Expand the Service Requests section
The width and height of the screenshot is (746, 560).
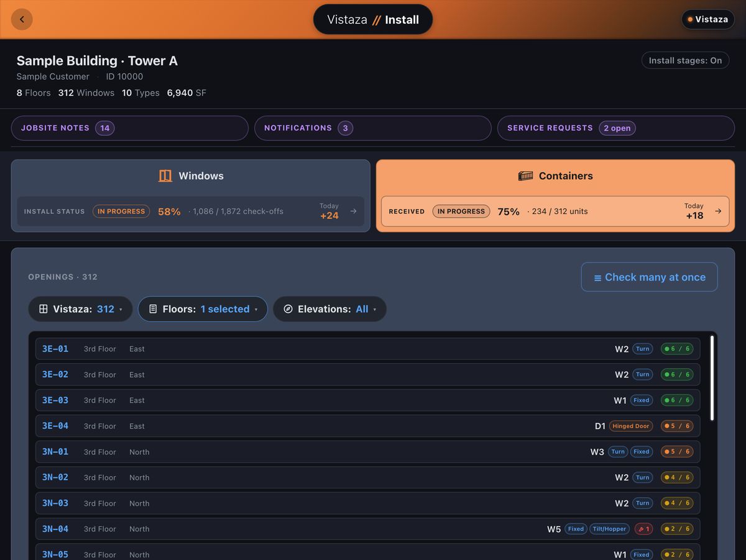click(616, 128)
